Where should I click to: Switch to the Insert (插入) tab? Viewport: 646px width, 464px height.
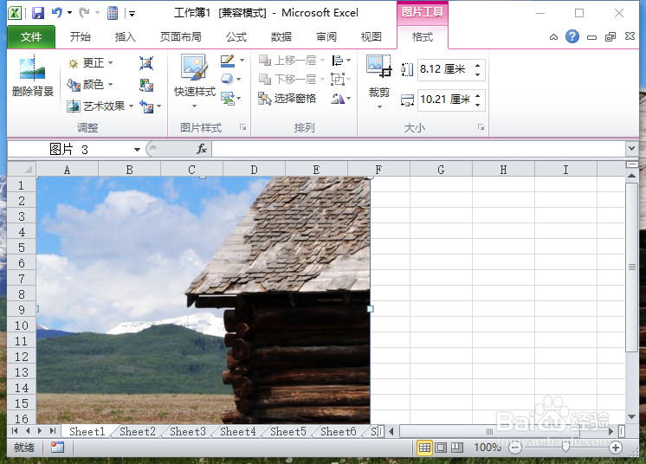[x=126, y=36]
